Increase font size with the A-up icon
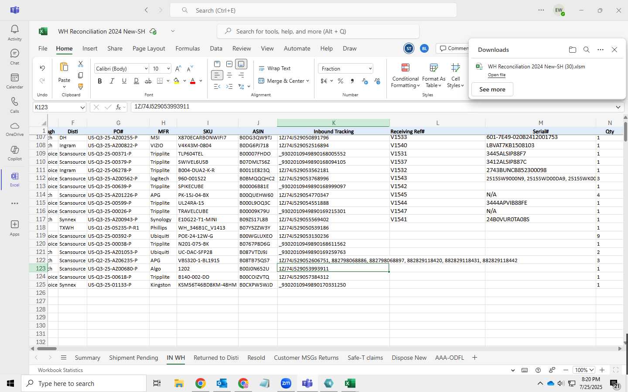 (x=178, y=68)
